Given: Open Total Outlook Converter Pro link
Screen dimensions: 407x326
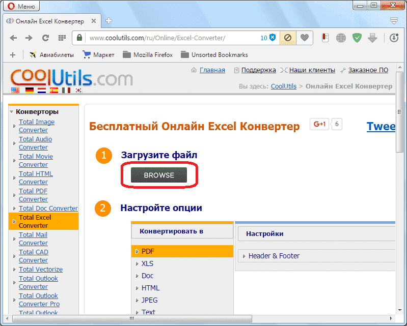Looking at the screenshot, I should click(39, 300).
